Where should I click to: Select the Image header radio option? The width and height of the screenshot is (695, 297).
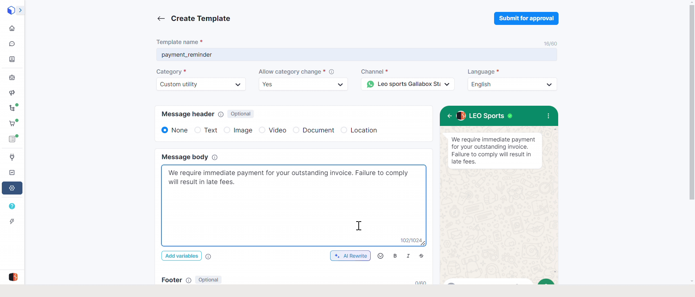pyautogui.click(x=227, y=130)
